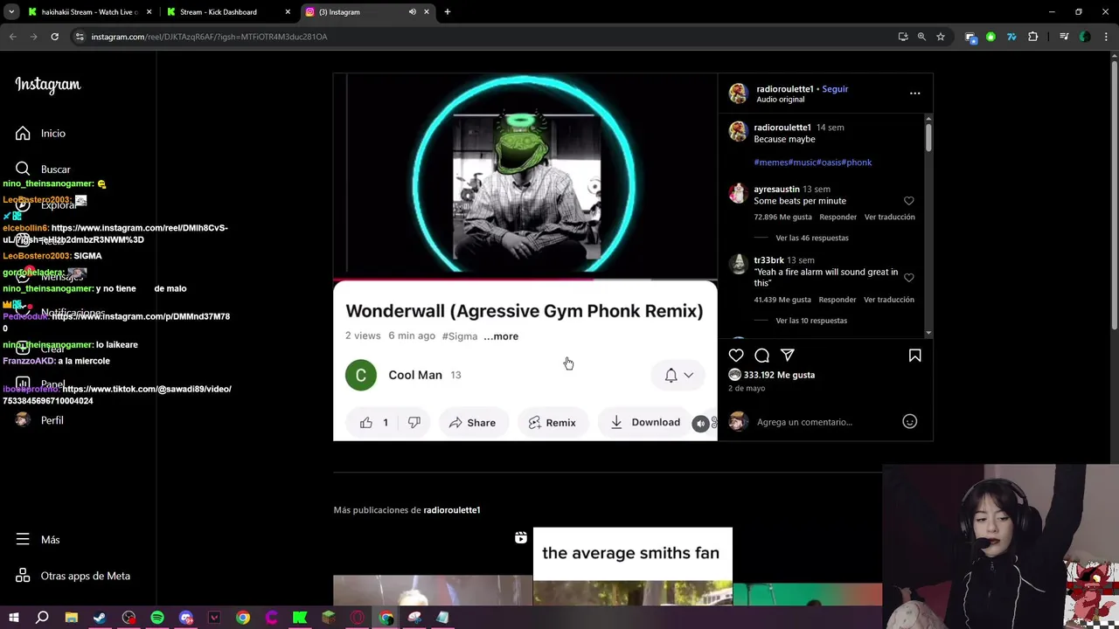This screenshot has width=1119, height=629.
Task: Click the comments panel scrollbar
Action: point(928,137)
